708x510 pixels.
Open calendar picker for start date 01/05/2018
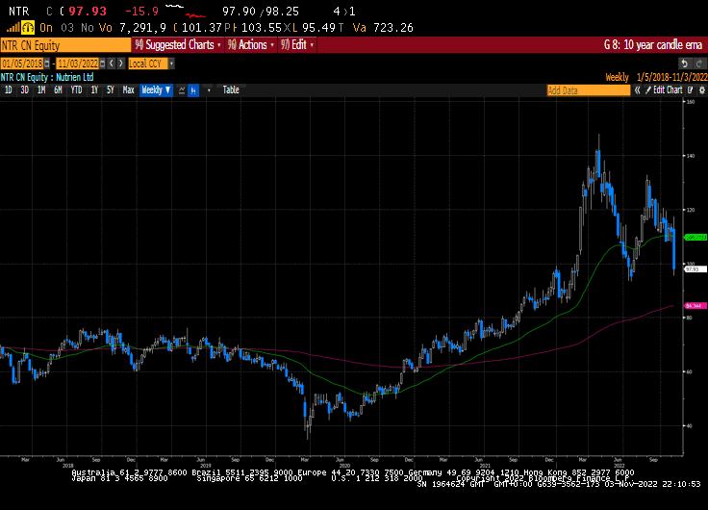tap(46, 64)
